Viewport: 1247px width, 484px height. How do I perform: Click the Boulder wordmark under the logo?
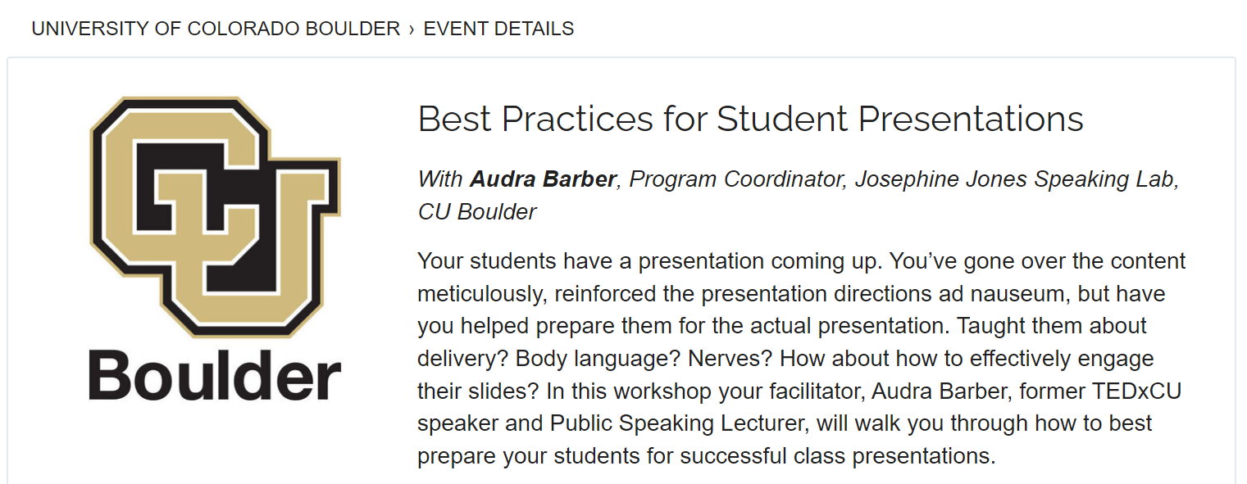point(215,375)
